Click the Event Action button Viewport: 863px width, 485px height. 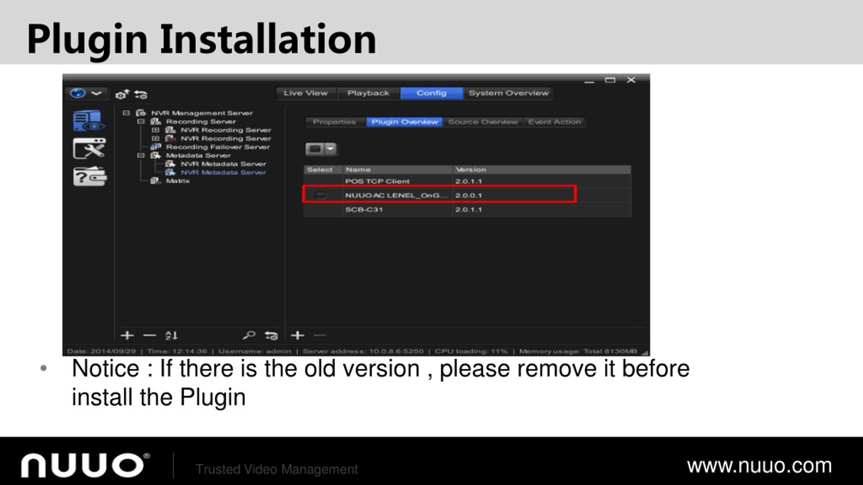(x=554, y=122)
